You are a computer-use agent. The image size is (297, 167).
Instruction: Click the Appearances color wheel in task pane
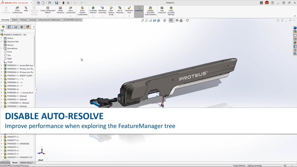pyautogui.click(x=295, y=42)
